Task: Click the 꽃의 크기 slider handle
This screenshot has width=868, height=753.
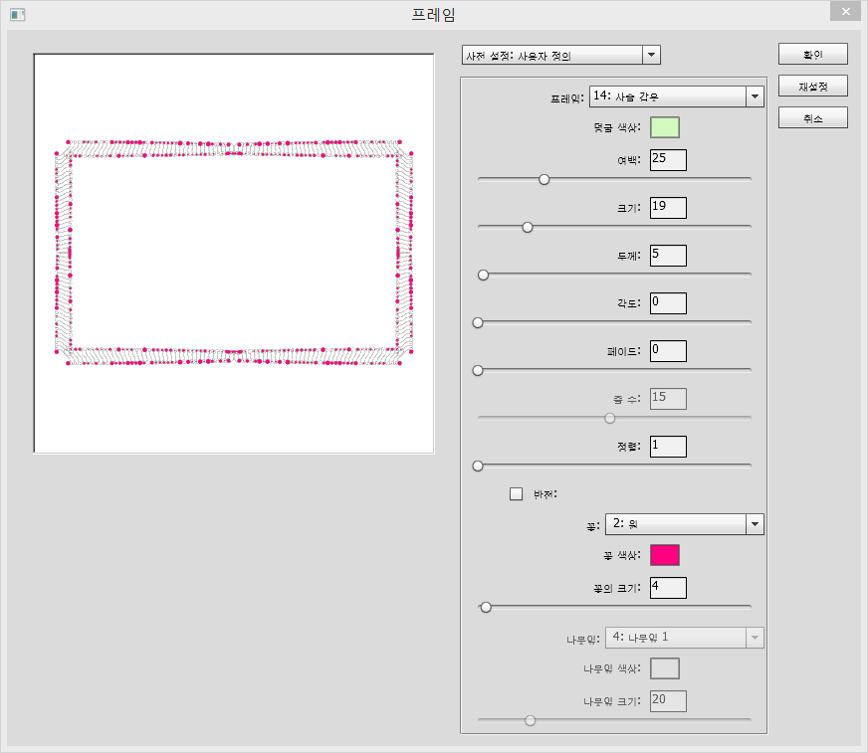Action: 486,607
